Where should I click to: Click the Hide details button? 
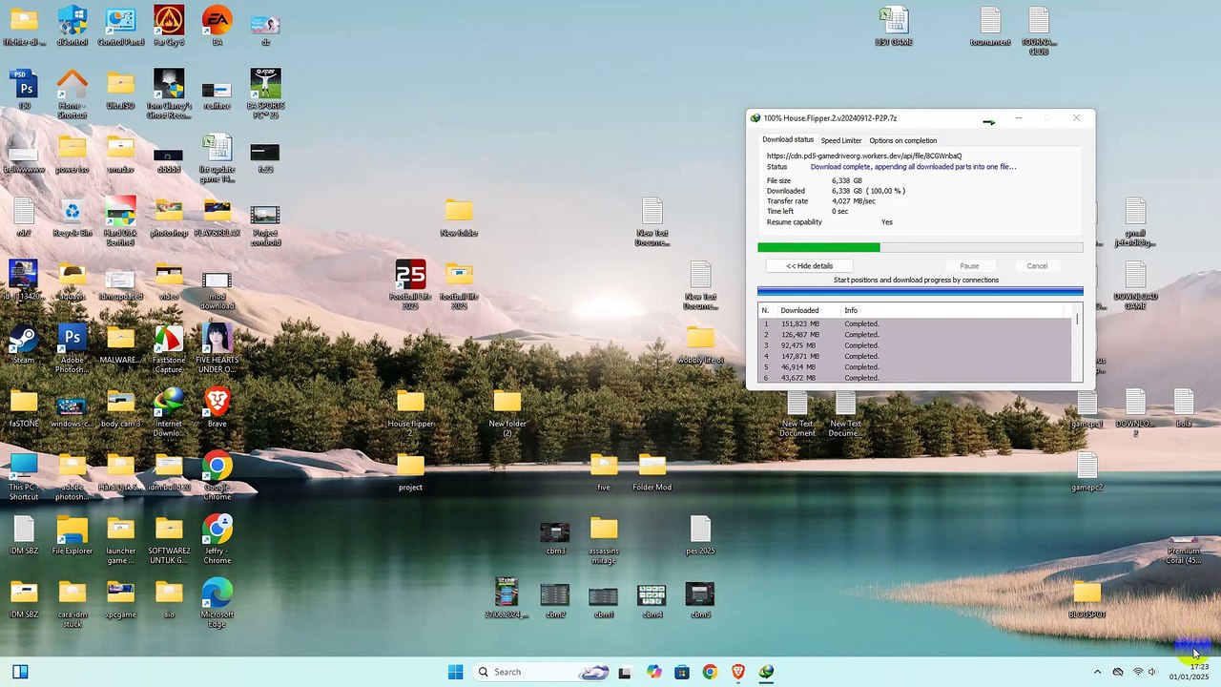tap(809, 266)
